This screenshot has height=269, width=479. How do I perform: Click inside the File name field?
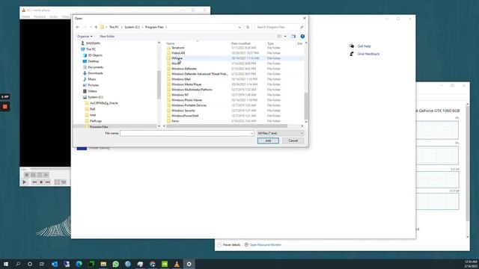click(x=186, y=133)
